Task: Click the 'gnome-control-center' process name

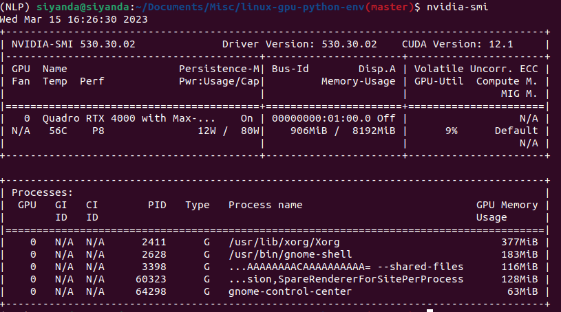Action: pos(290,291)
